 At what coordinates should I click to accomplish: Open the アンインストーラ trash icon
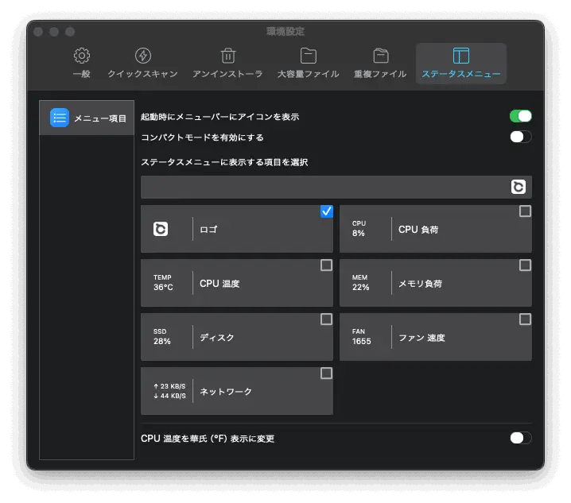228,56
